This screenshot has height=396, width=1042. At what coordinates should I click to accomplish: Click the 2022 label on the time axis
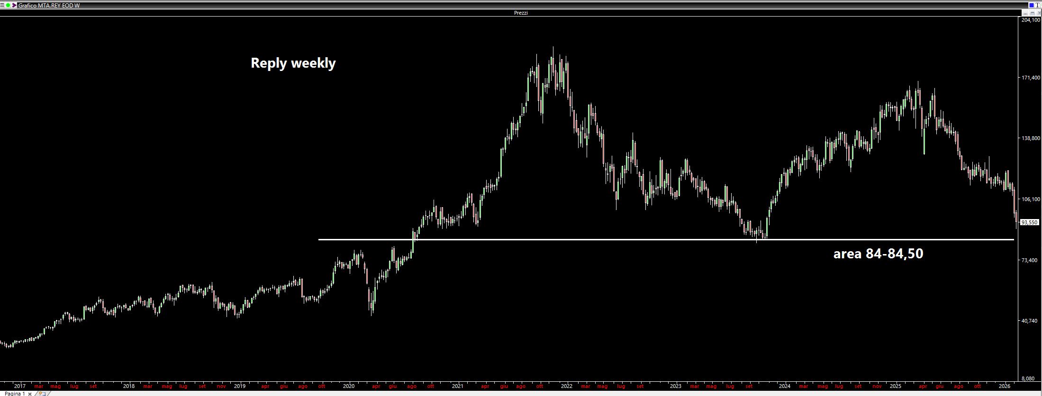click(x=567, y=386)
